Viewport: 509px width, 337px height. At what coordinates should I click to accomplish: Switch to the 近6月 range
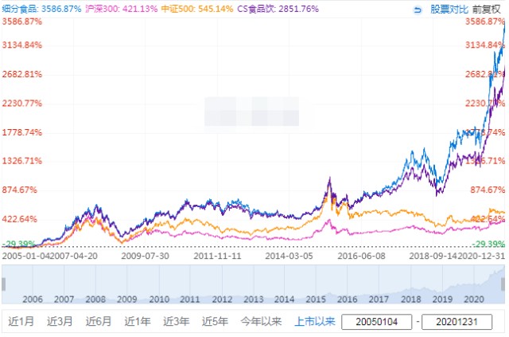(x=99, y=322)
